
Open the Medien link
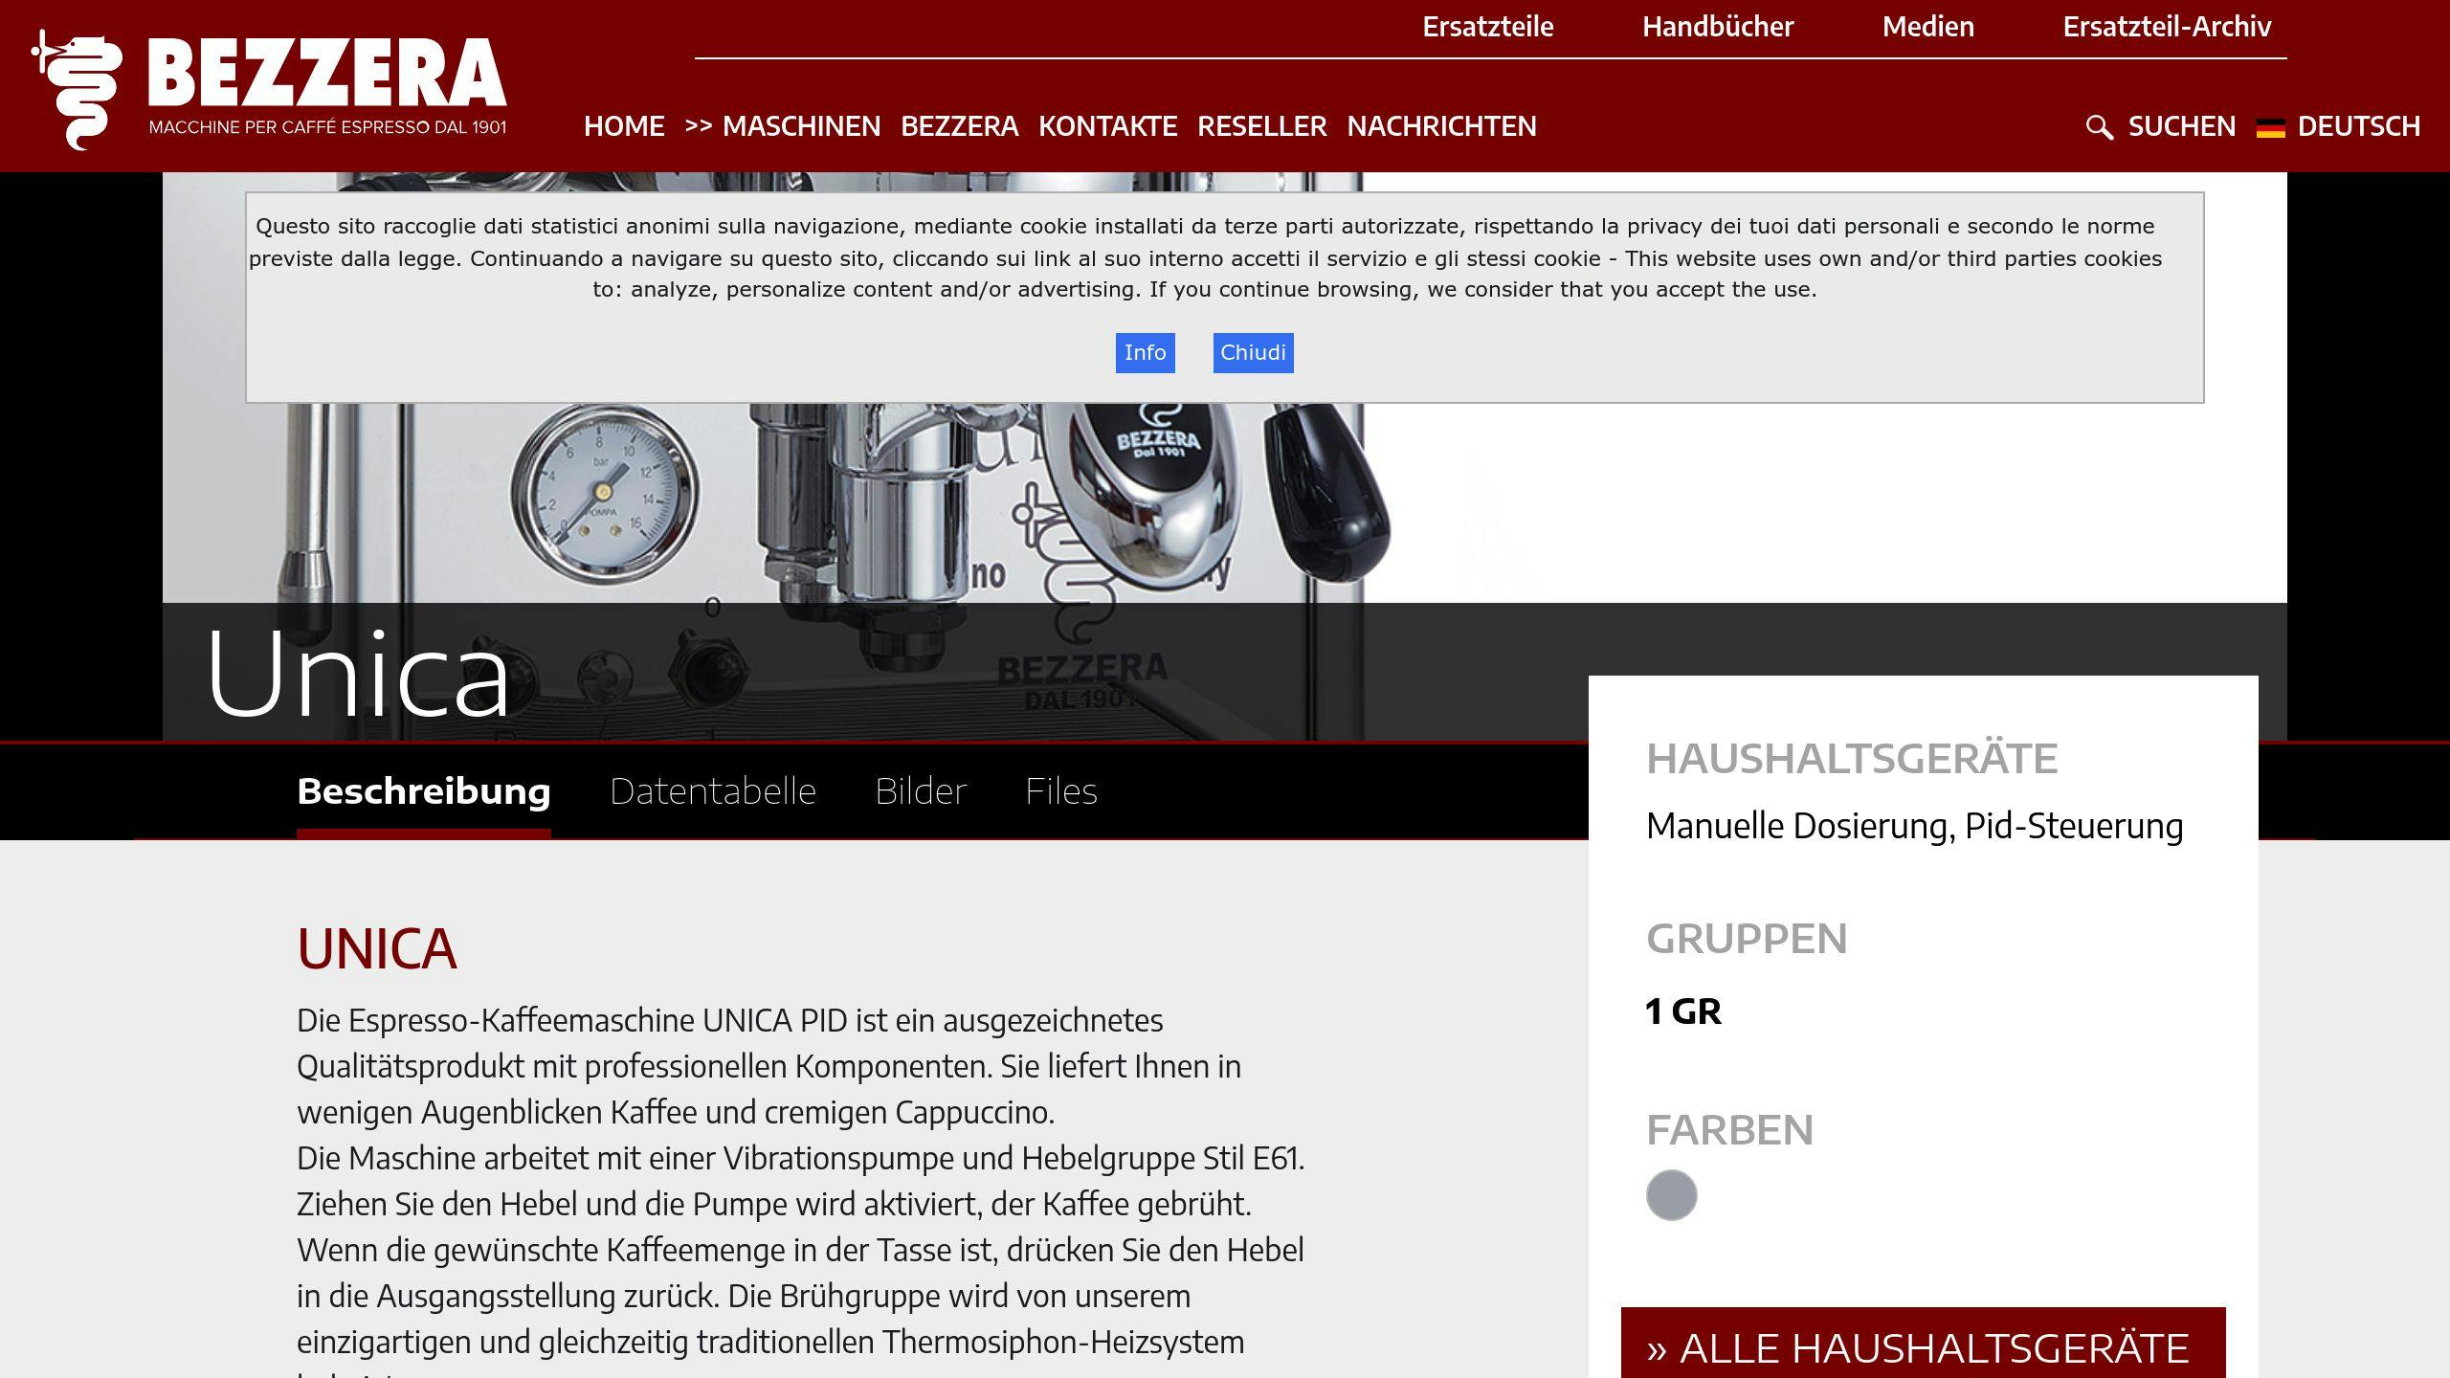click(x=1927, y=27)
